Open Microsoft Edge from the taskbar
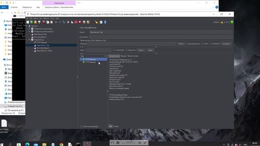The height and width of the screenshot is (146, 260). tap(27, 144)
